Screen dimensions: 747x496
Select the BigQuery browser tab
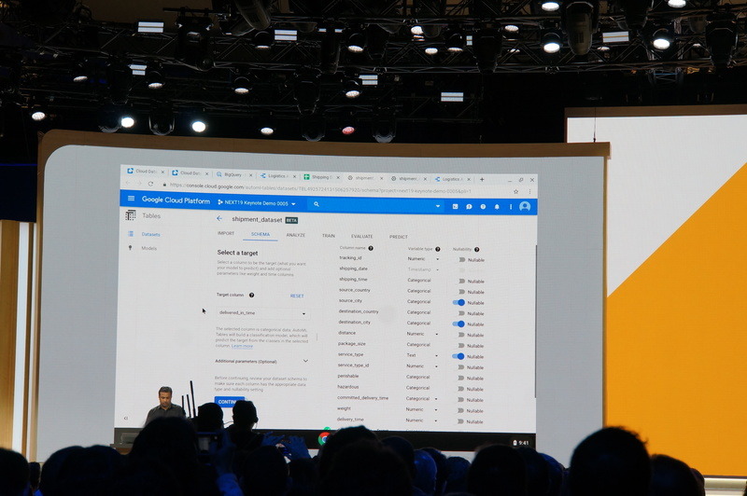click(x=233, y=174)
